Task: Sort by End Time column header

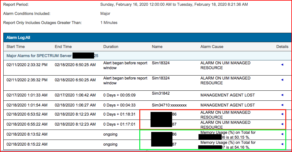Action: (63, 47)
